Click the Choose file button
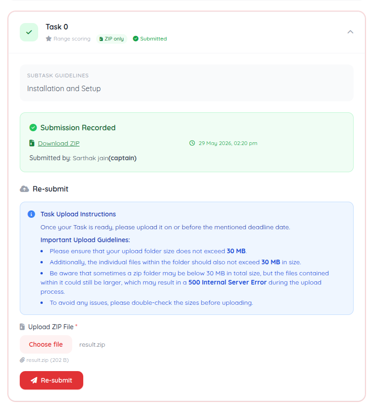This screenshot has width=372, height=413. tap(46, 344)
